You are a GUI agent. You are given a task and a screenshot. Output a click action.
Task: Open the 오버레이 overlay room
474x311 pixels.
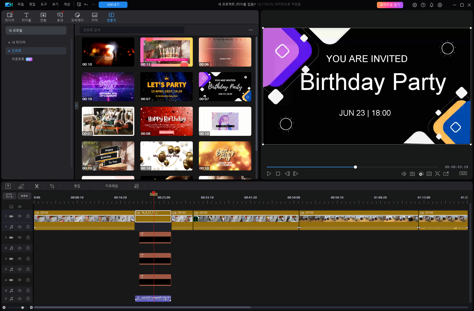(77, 17)
